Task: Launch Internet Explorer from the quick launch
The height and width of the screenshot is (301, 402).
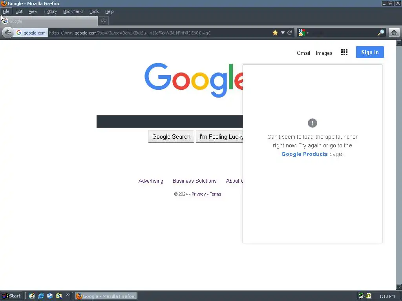Action: pos(41,296)
